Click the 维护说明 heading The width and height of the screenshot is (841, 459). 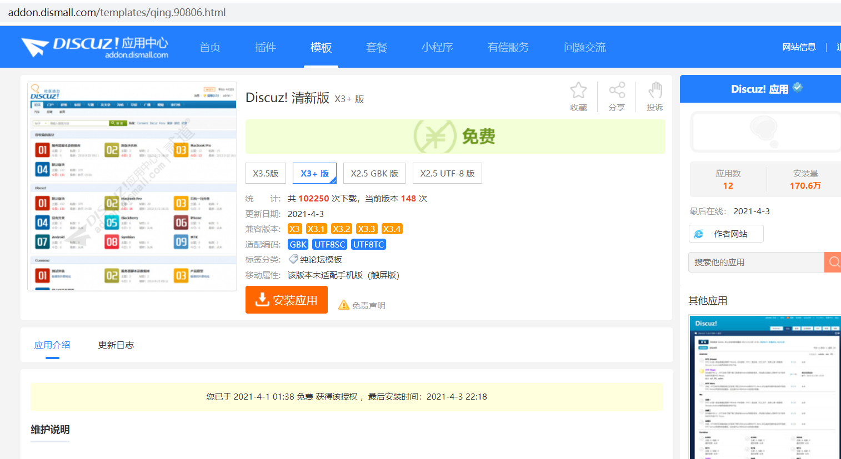50,430
